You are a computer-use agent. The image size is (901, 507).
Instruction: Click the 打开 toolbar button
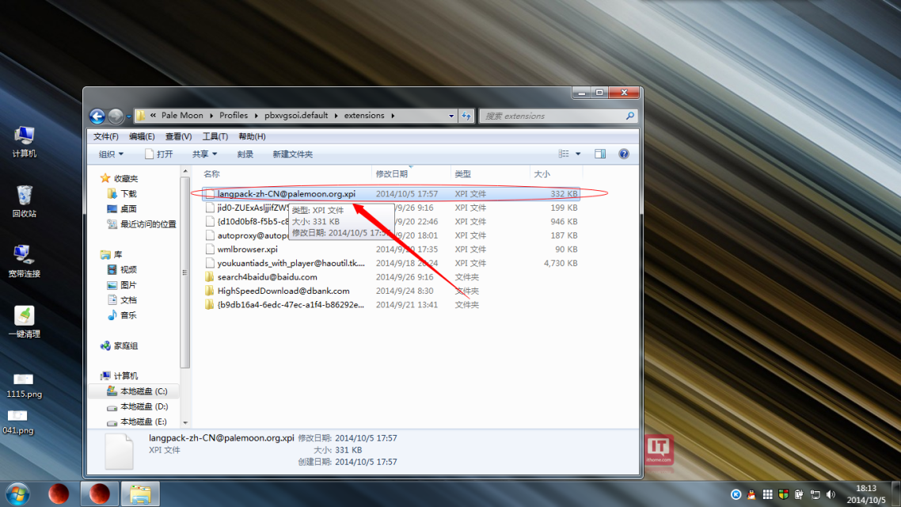[x=158, y=154]
